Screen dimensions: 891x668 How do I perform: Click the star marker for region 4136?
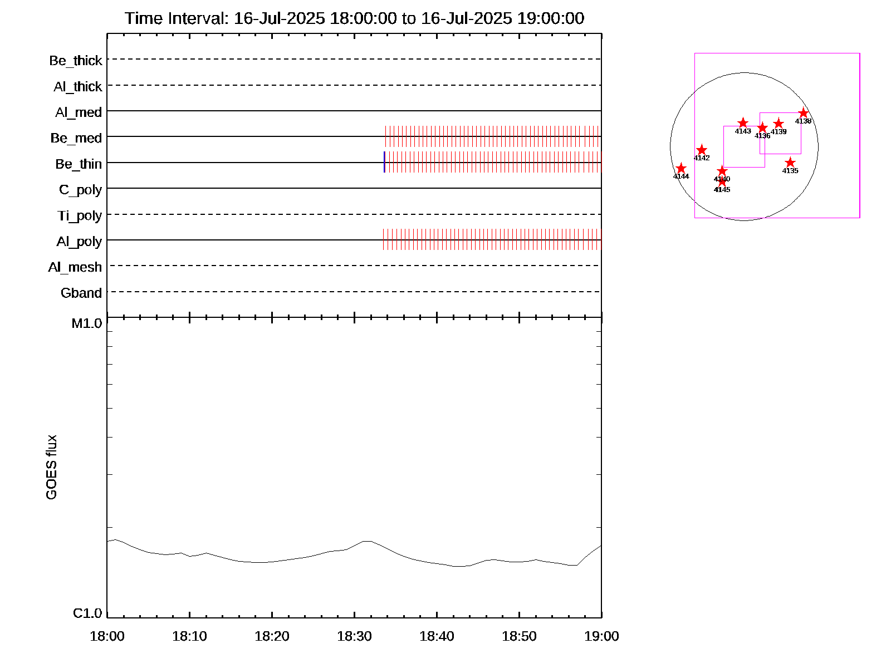pos(762,128)
